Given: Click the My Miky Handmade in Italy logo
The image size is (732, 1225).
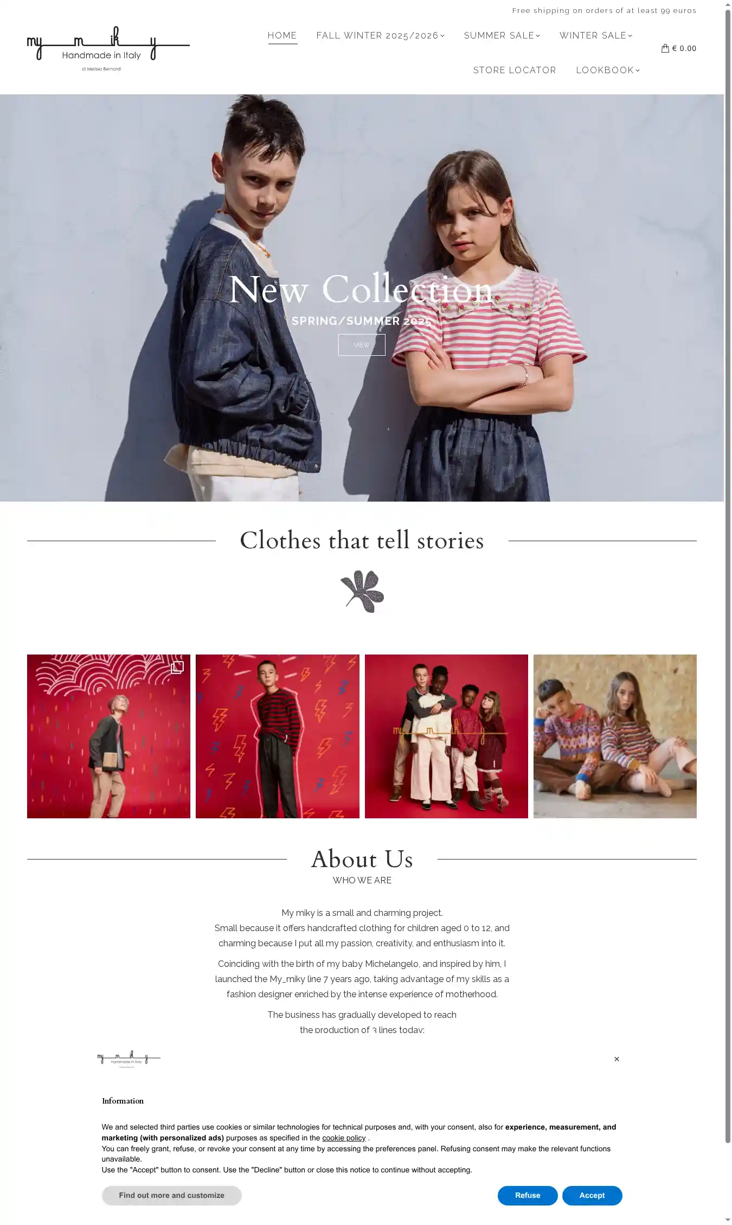Looking at the screenshot, I should click(108, 48).
